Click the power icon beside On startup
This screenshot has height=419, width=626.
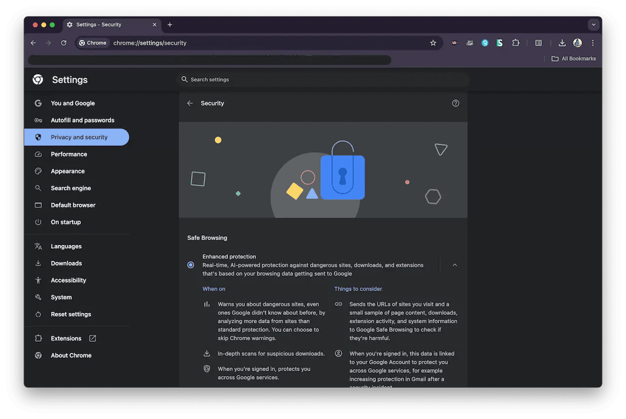pyautogui.click(x=38, y=222)
